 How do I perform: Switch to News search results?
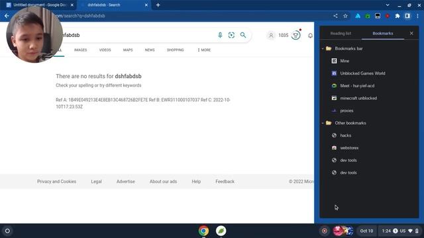[x=150, y=50]
